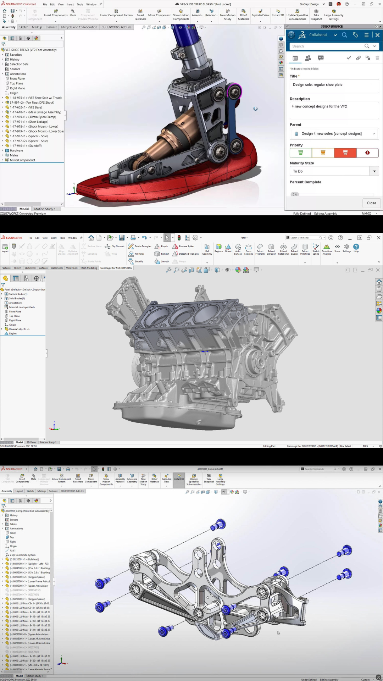Open Motion Study 1 tab in VF2-SHOE TREAD window

click(x=45, y=209)
